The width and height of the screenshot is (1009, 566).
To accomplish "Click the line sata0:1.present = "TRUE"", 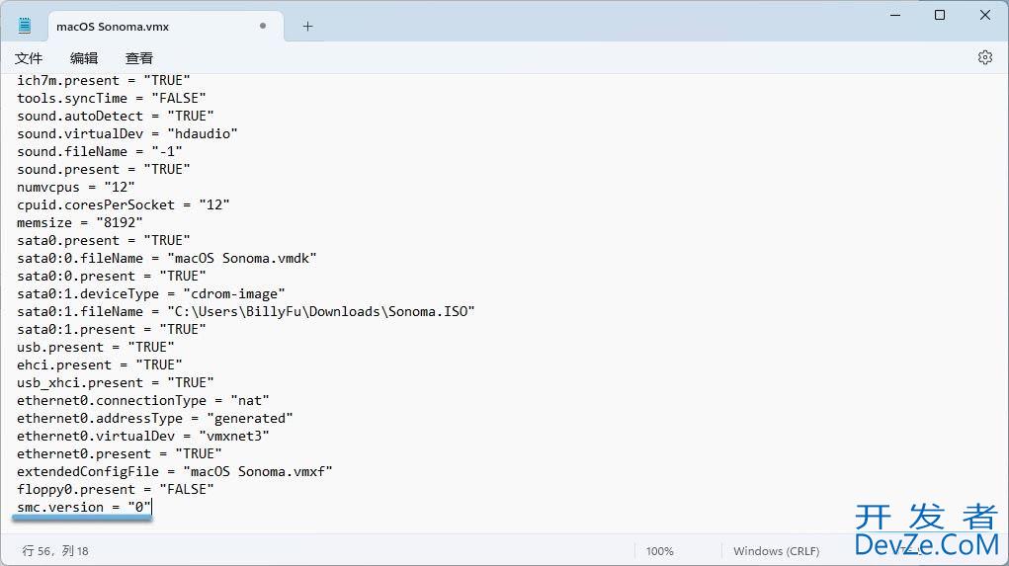I will (x=112, y=329).
